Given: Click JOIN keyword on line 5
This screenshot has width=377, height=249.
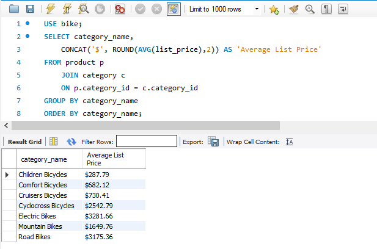Looking at the screenshot, I should pyautogui.click(x=70, y=75).
